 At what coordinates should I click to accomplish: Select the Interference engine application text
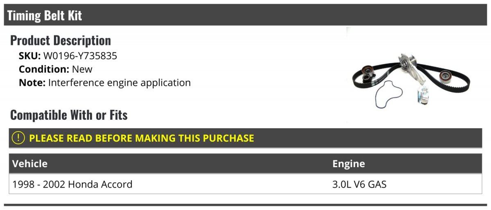coord(119,83)
